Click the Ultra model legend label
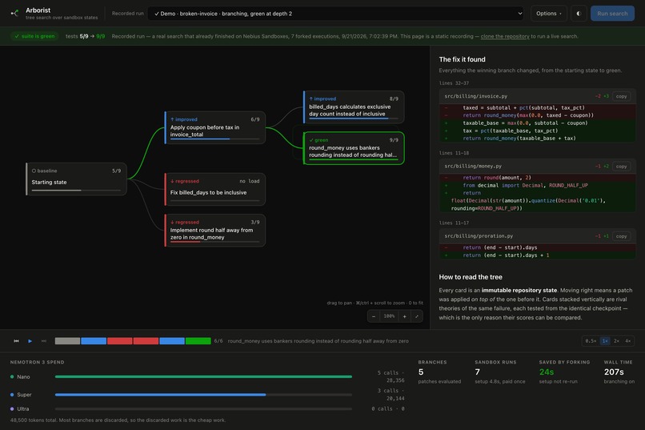The width and height of the screenshot is (645, 430). tap(23, 409)
